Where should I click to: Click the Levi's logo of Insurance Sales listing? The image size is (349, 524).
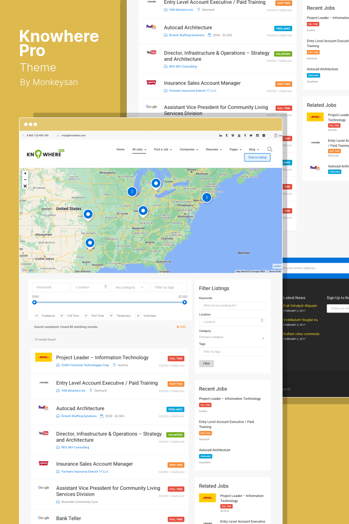44,464
